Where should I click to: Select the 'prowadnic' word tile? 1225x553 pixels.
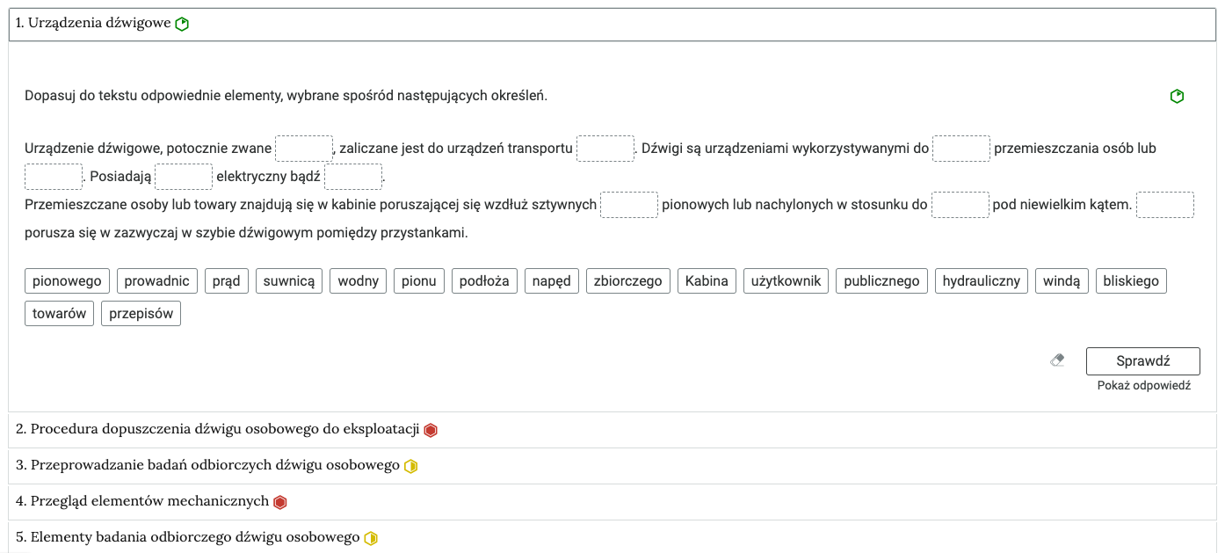click(x=156, y=280)
